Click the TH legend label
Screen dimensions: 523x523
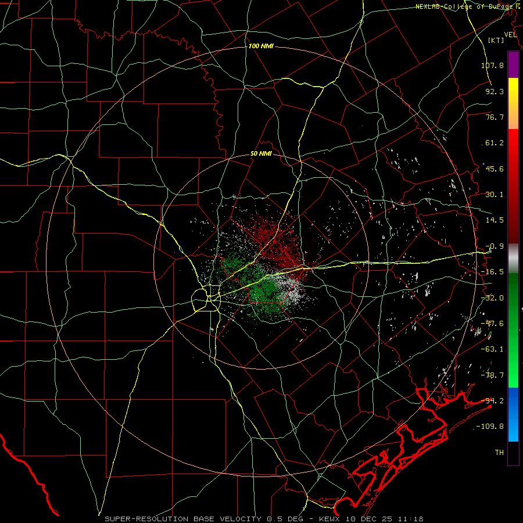[499, 453]
